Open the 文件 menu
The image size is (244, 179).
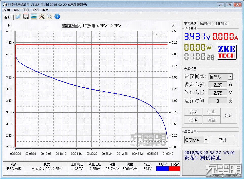(7, 10)
